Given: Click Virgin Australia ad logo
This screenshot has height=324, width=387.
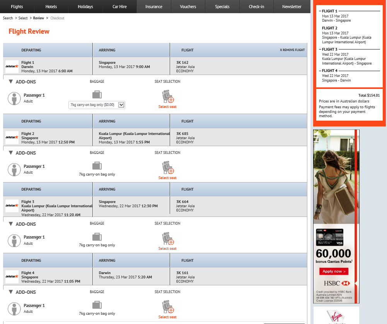Looking at the screenshot, I should click(x=336, y=317).
